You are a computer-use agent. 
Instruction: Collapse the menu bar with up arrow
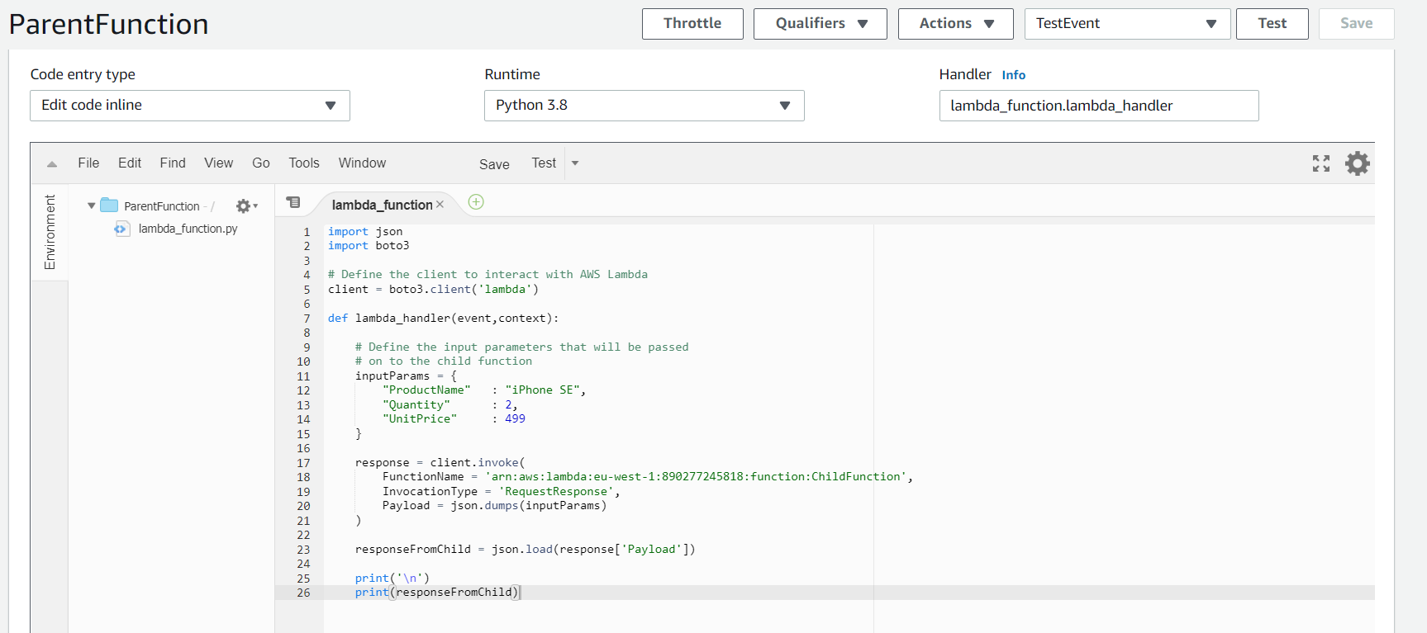click(x=52, y=164)
